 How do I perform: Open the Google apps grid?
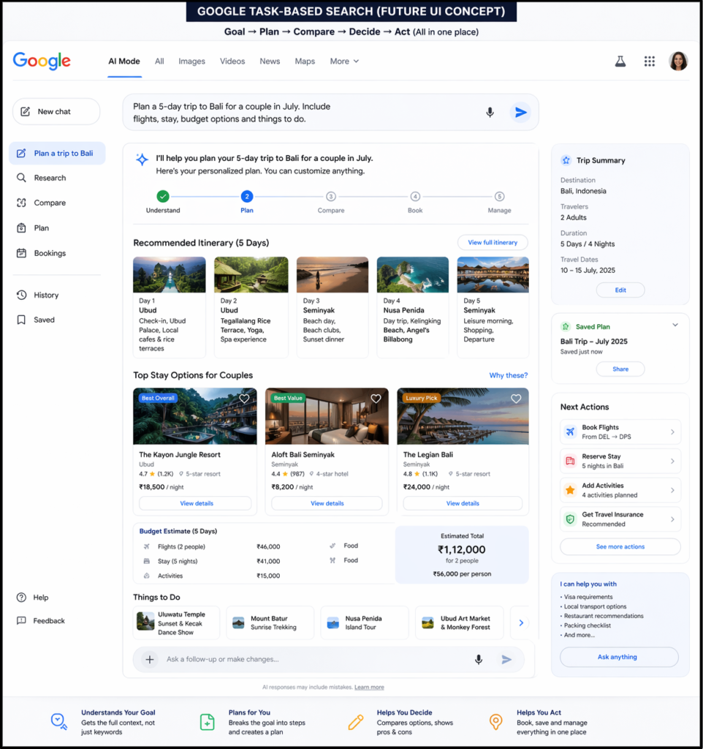coord(649,61)
